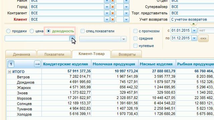Enable the спец.показатели checkbox
This screenshot has width=214, height=120.
point(83,31)
